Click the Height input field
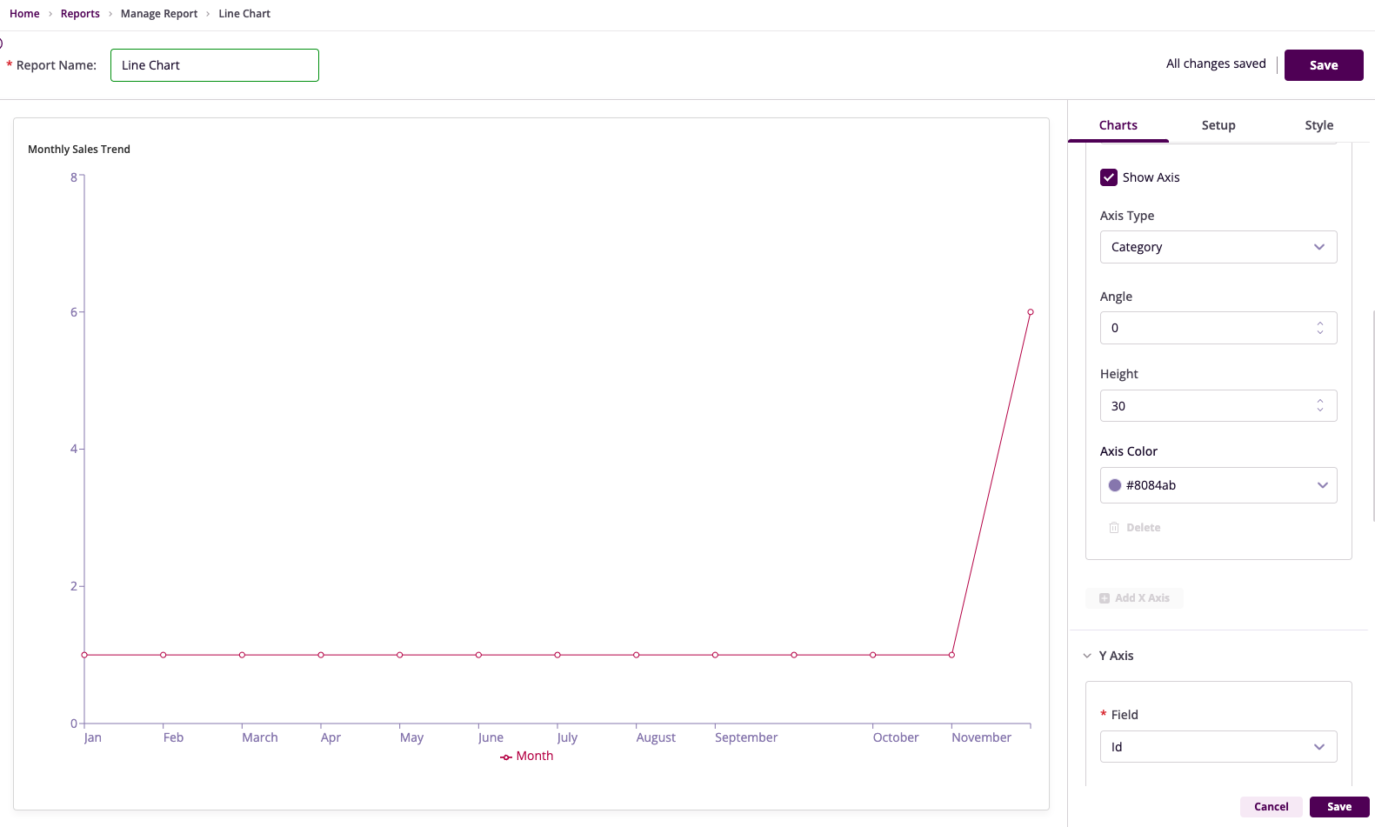The image size is (1375, 827). (x=1218, y=406)
